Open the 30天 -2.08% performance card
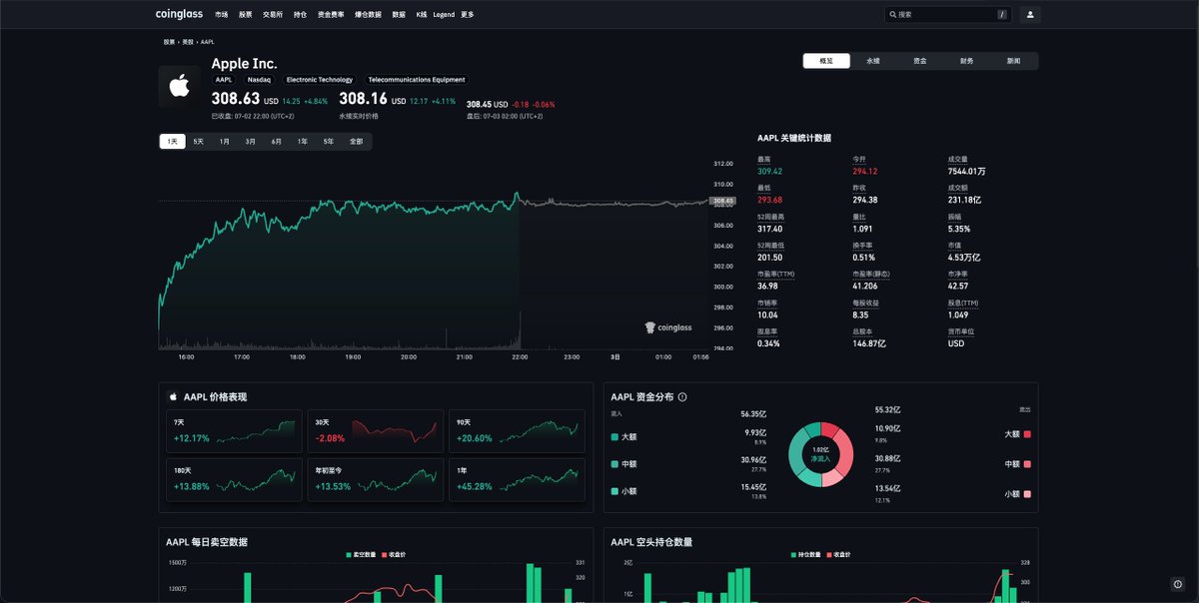 click(375, 431)
